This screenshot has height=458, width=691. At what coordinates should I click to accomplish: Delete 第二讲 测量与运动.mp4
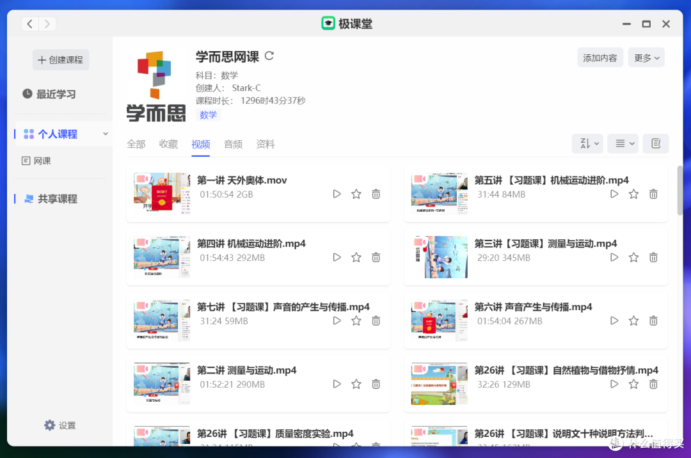coord(376,384)
